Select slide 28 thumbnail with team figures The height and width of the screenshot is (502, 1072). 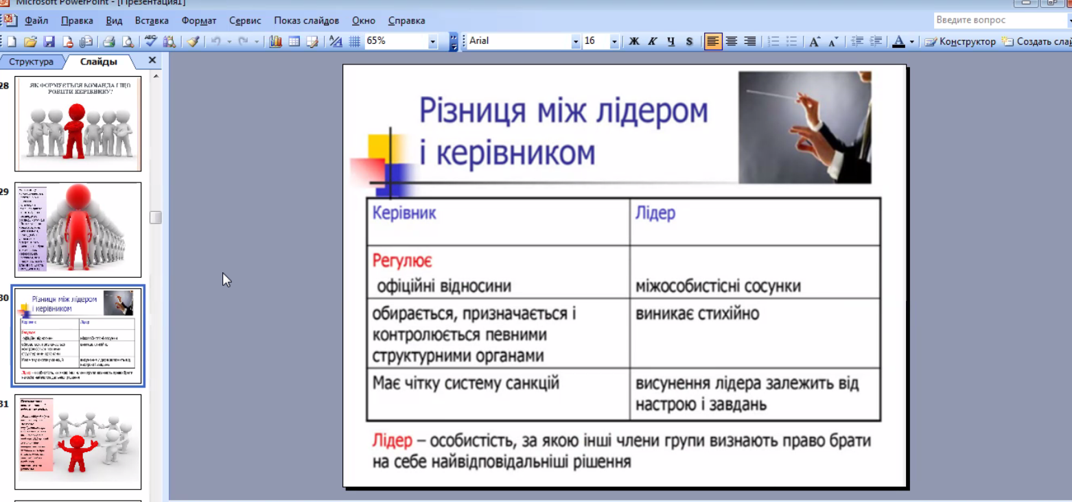[x=78, y=123]
